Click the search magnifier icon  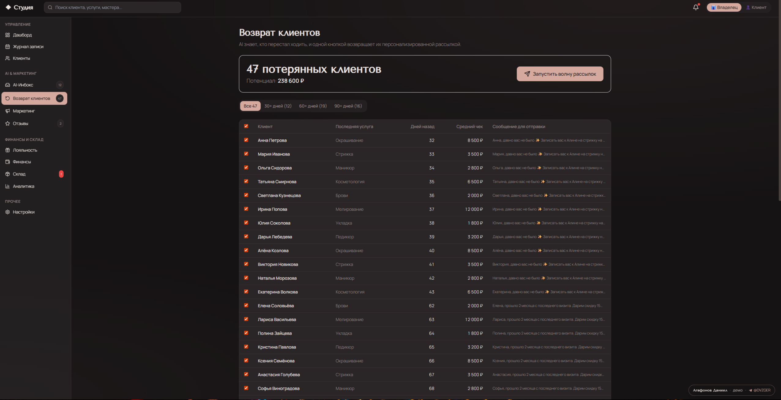50,7
